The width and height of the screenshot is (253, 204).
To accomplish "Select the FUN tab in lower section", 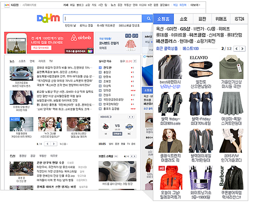I will click(12, 156).
